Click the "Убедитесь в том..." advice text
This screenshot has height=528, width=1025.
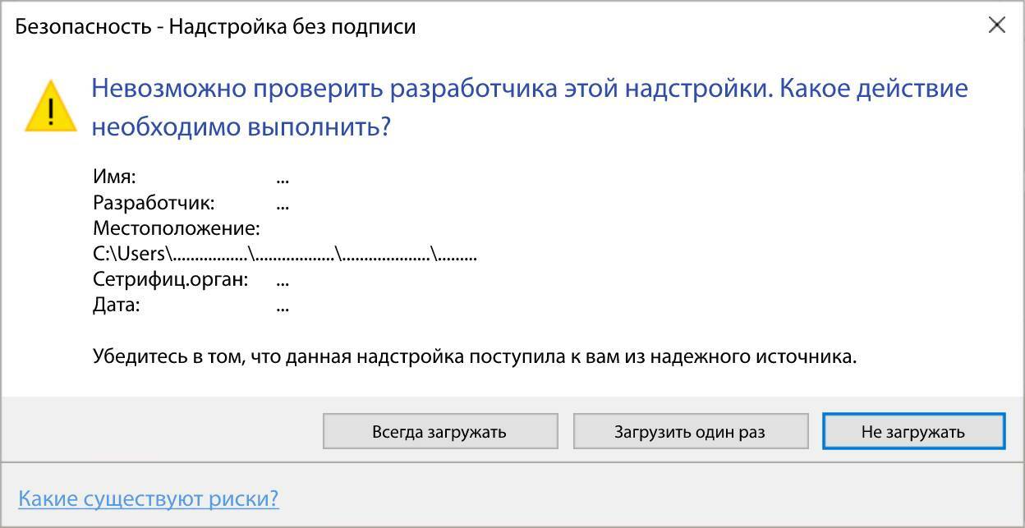[x=474, y=356]
